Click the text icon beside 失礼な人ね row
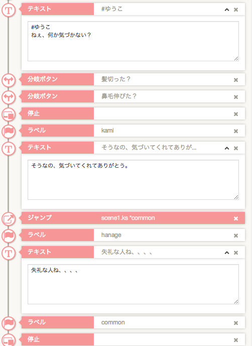The width and height of the screenshot is (252, 346). coord(9,253)
